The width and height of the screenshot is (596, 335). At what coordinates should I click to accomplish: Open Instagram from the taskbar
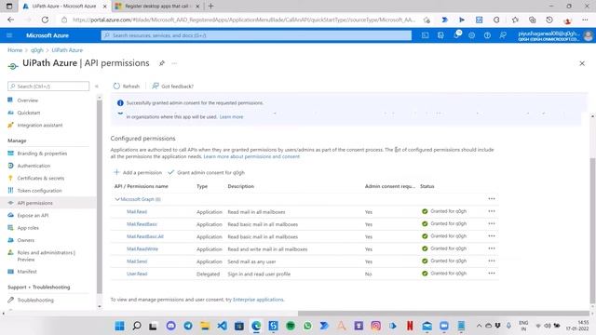pyautogui.click(x=376, y=326)
